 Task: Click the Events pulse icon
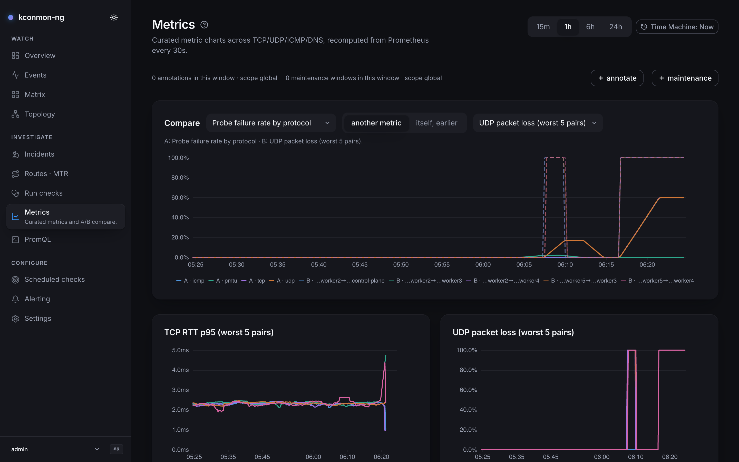(15, 75)
